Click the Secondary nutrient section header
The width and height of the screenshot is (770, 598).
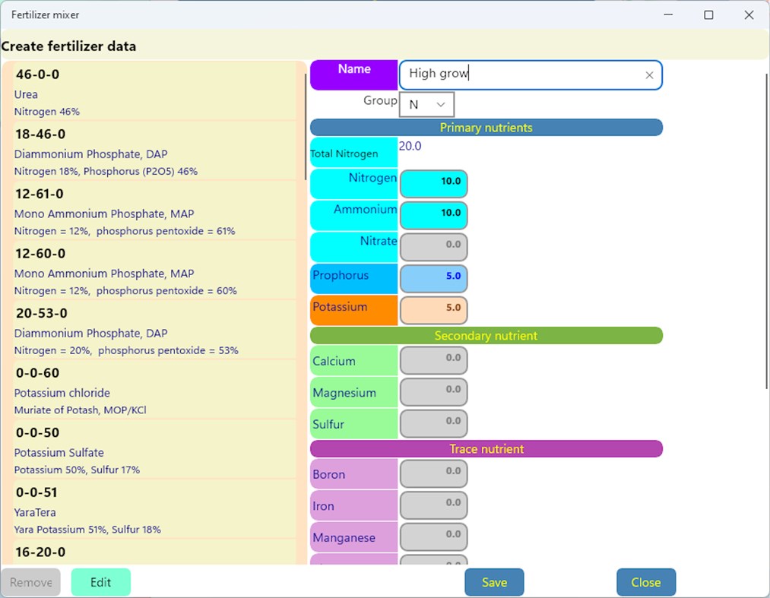pos(486,335)
